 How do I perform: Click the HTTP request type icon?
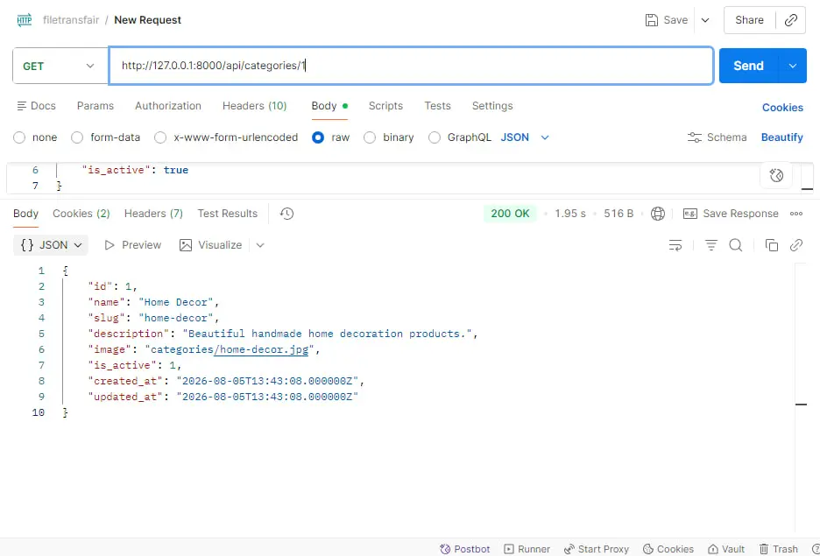click(24, 20)
